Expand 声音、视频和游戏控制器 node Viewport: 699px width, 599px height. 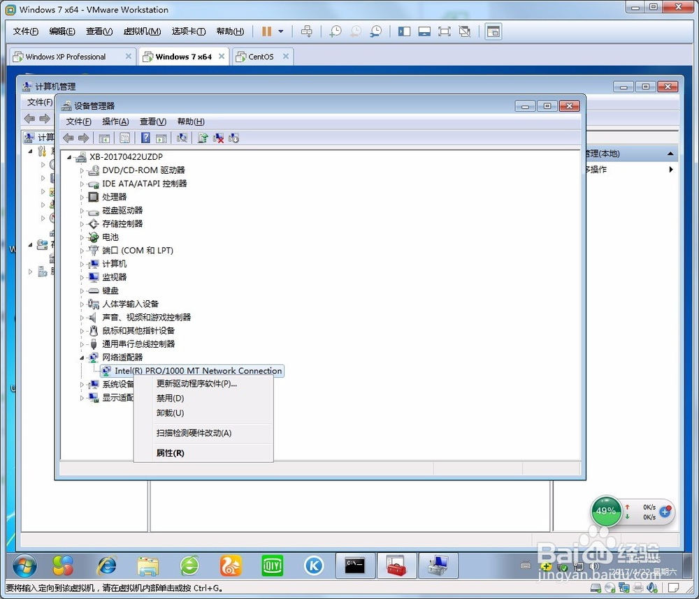click(x=82, y=318)
